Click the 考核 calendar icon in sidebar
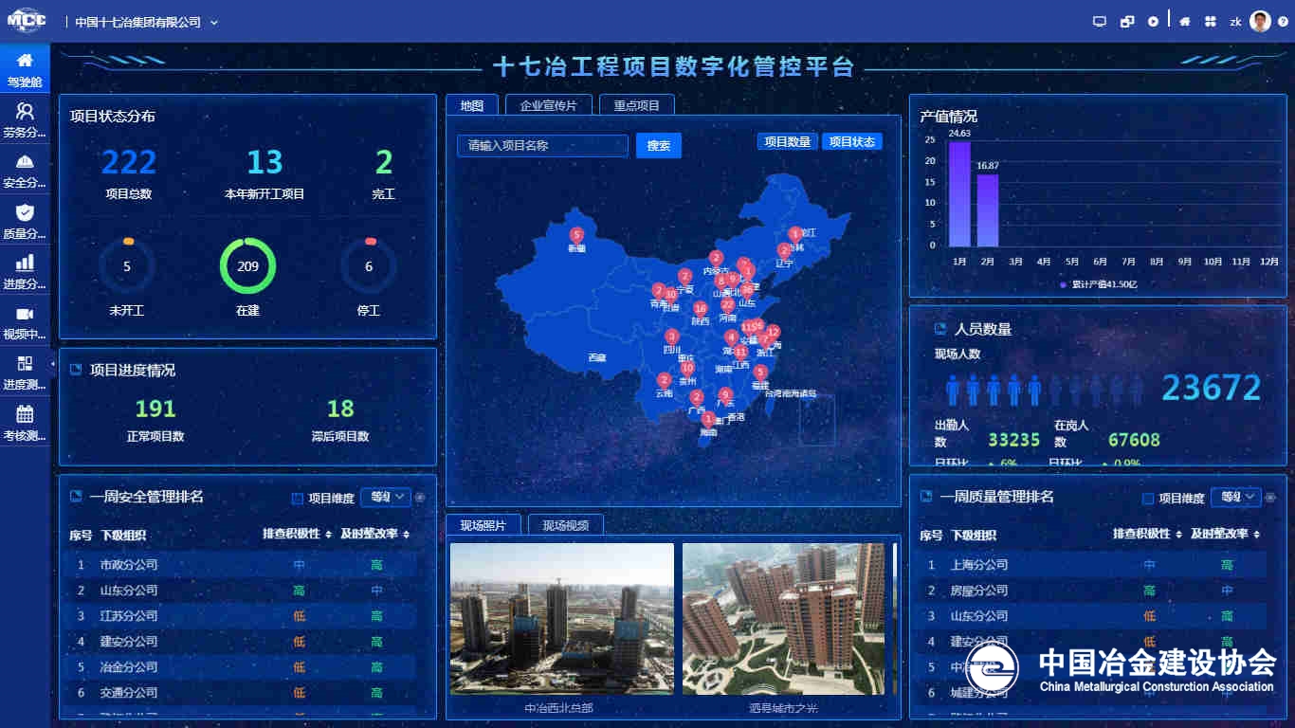 click(x=25, y=414)
